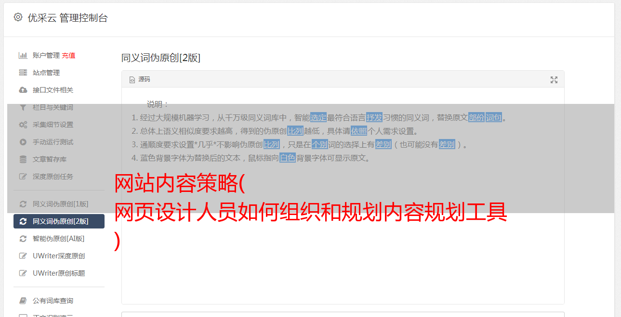Viewport: 621px width, 317px height.
Task: Select the active 同义词伪原创[2版] menu item
Action: pos(59,221)
